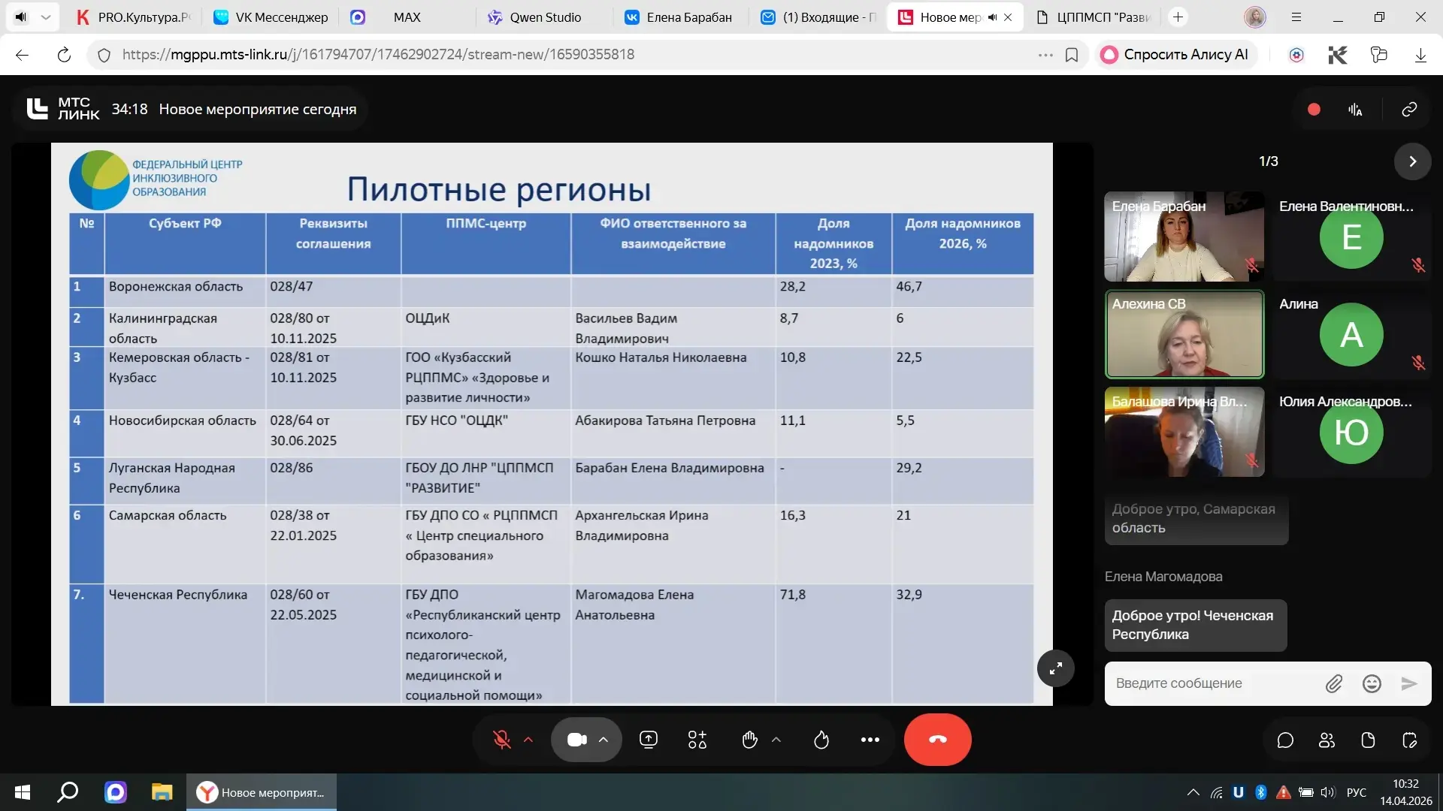Switch to VK Мессенджер browser tab
Image resolution: width=1443 pixels, height=811 pixels.
271,17
